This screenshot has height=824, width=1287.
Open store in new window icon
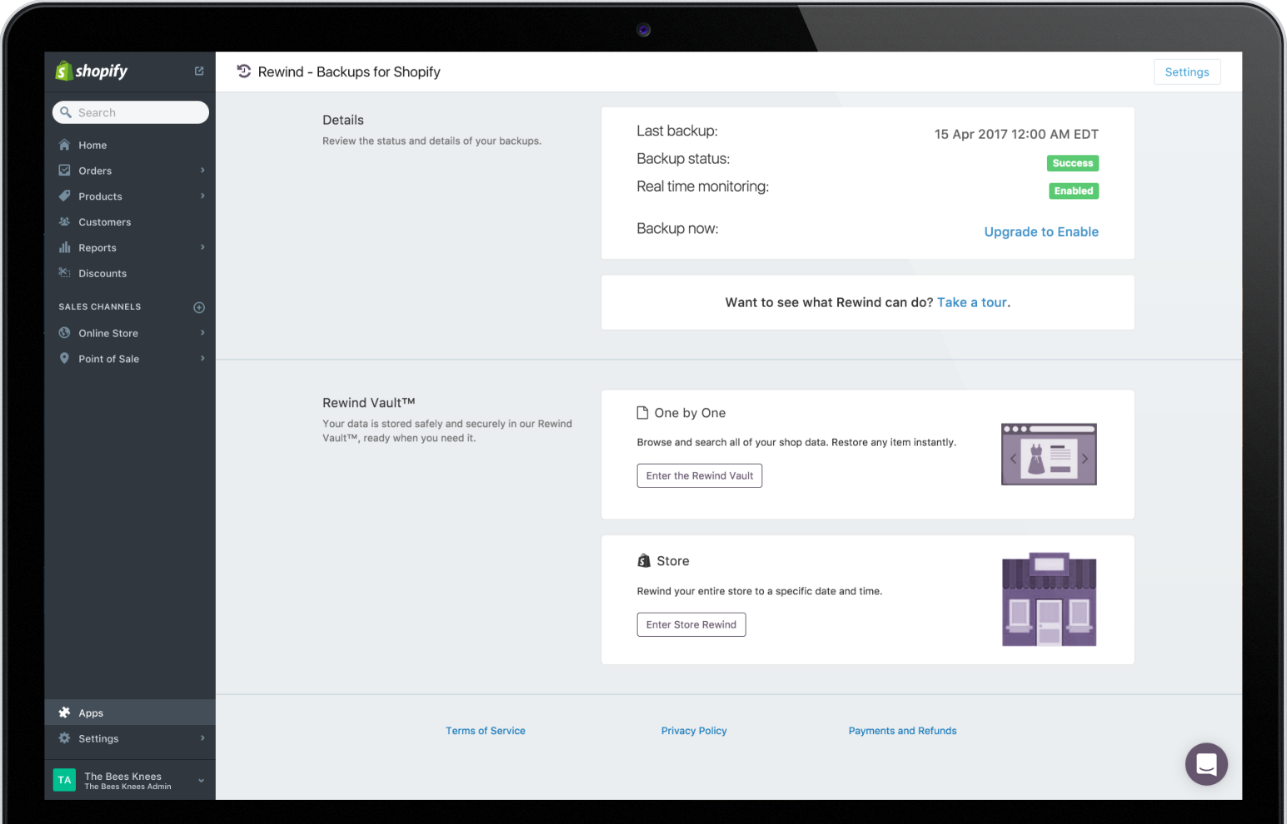tap(199, 72)
